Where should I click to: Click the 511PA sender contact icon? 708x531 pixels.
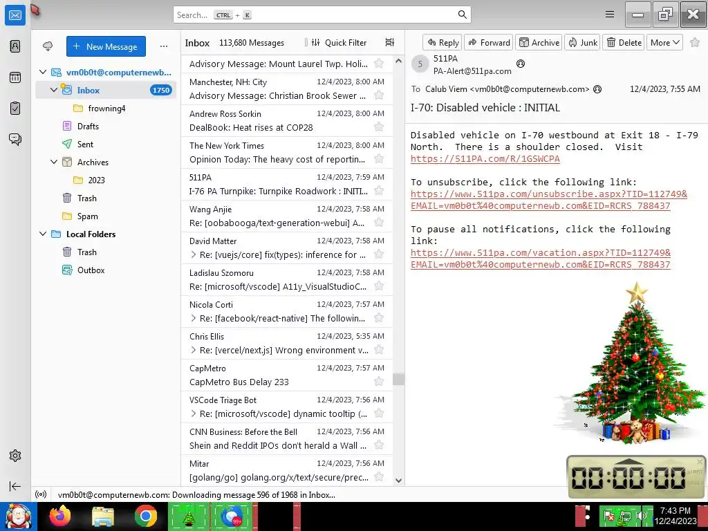pos(521,64)
